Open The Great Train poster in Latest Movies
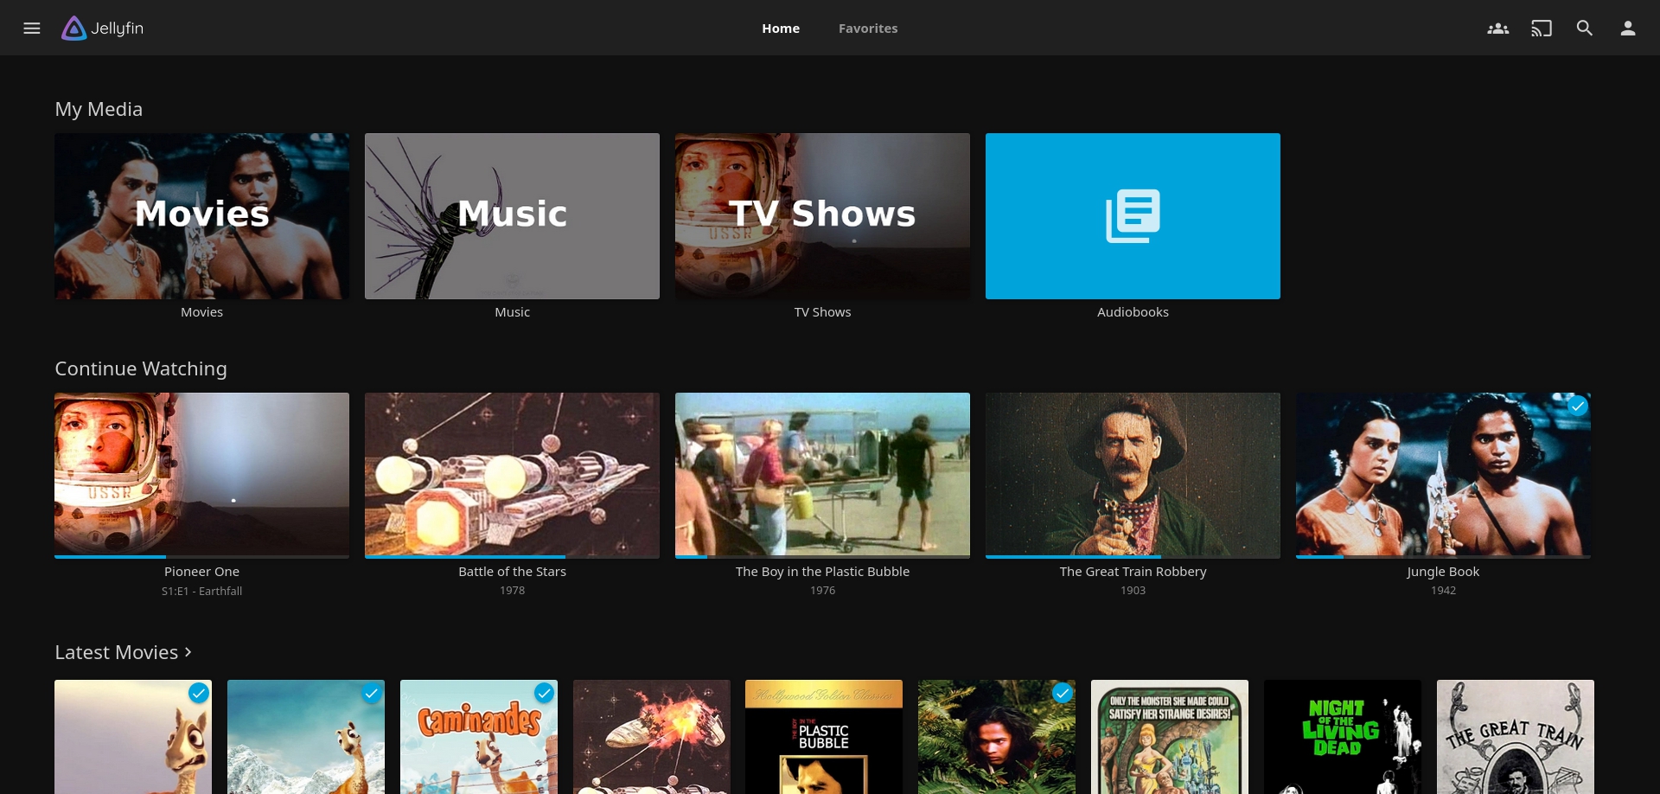1660x794 pixels. tap(1516, 737)
